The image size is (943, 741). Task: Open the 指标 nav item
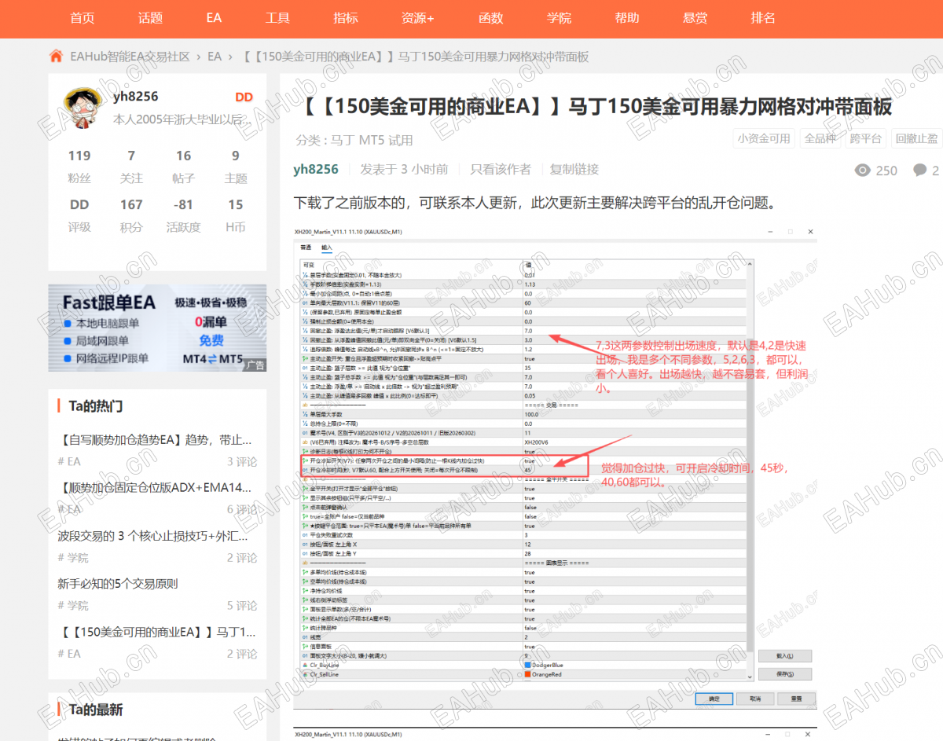[346, 17]
